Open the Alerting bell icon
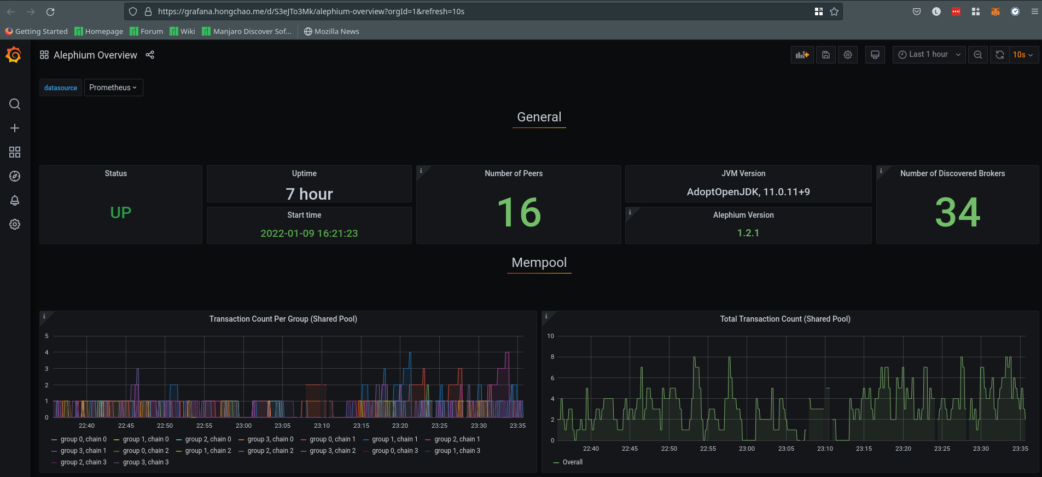The height and width of the screenshot is (477, 1042). point(15,200)
